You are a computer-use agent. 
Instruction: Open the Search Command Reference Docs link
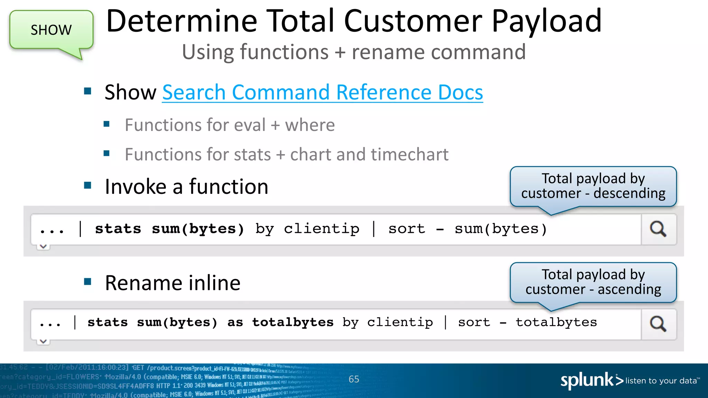pyautogui.click(x=323, y=93)
